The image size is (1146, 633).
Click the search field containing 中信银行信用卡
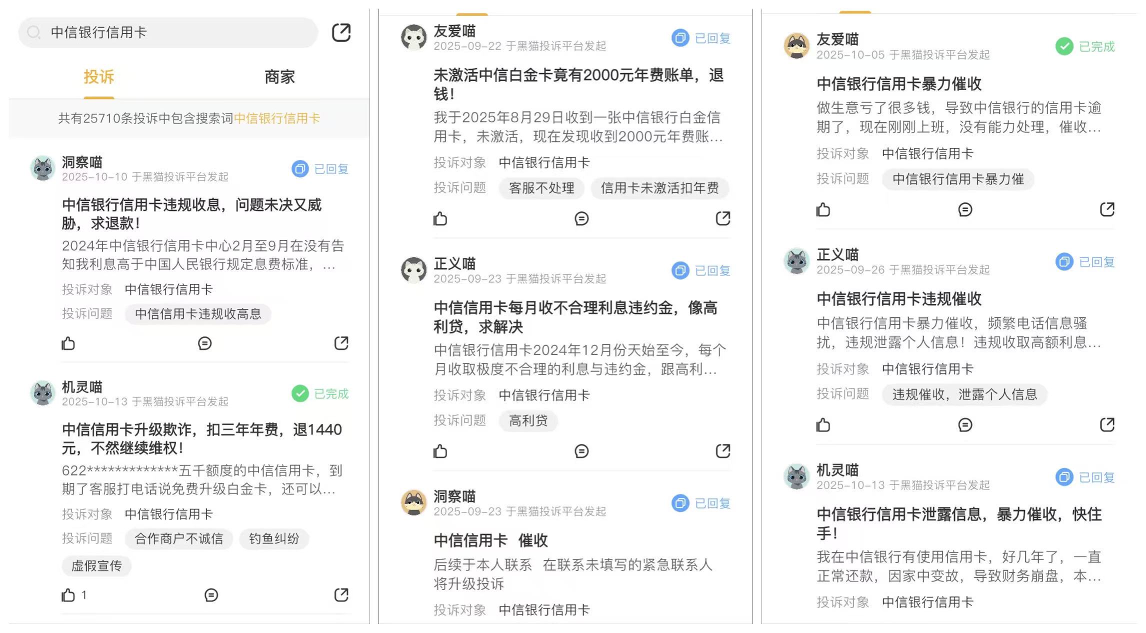coord(168,32)
